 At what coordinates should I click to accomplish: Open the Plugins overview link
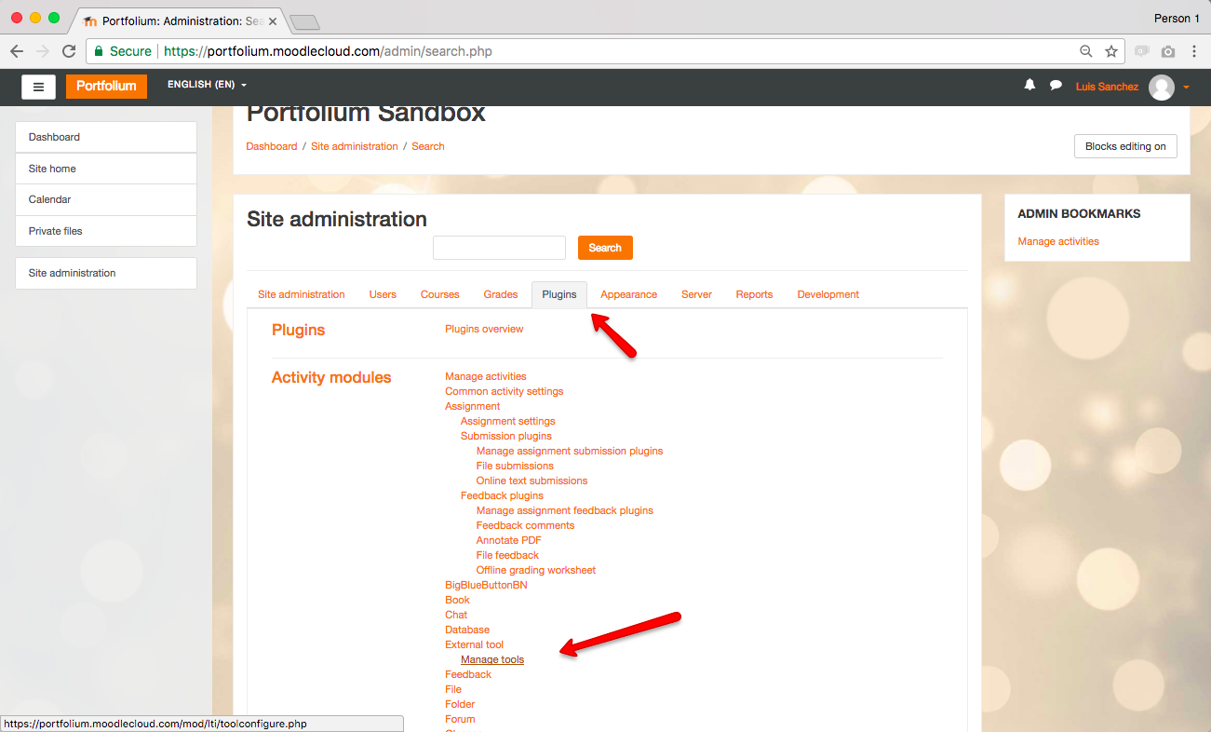(x=484, y=329)
